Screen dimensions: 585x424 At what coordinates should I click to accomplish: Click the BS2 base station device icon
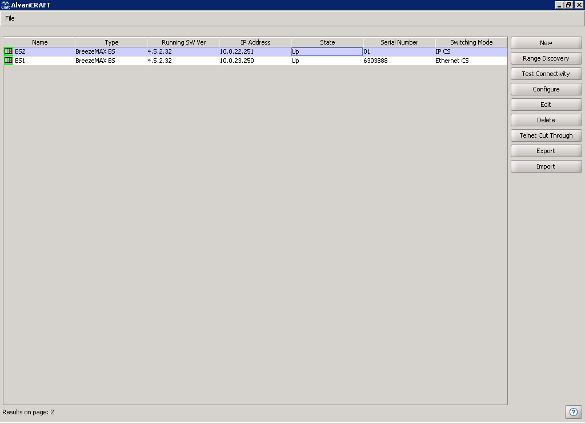[9, 51]
